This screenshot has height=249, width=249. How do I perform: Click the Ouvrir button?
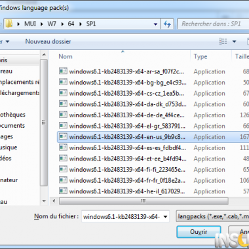[x=199, y=232]
